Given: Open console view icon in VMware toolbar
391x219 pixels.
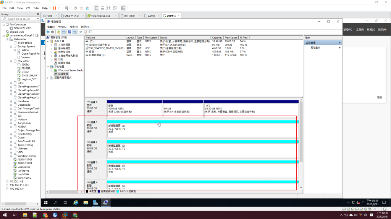Looking at the screenshot, I should 123,8.
